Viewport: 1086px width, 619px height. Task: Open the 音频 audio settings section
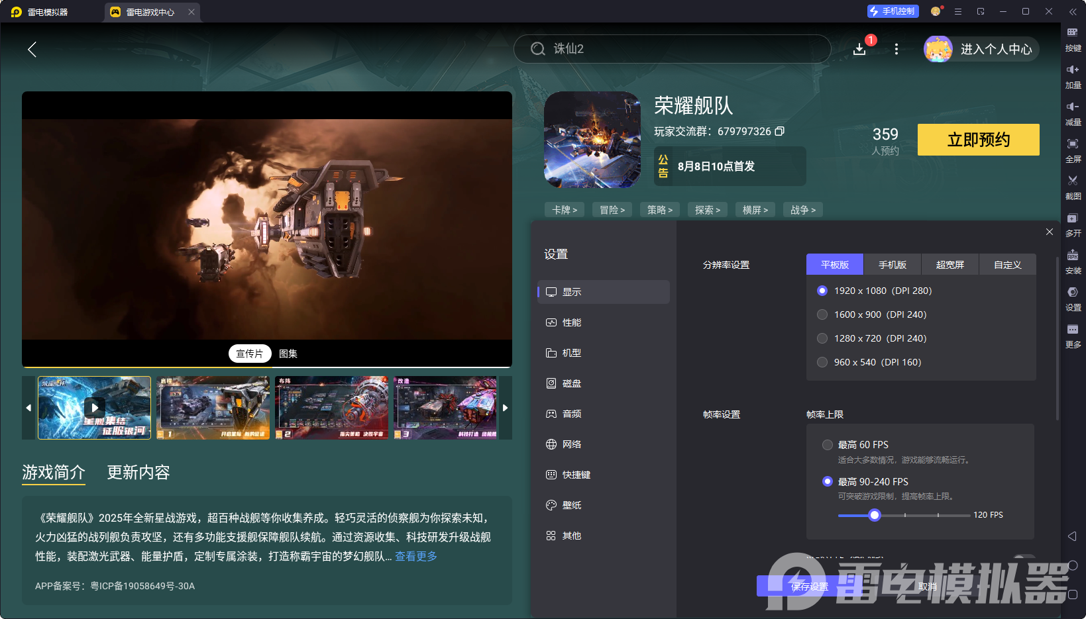[x=572, y=414]
